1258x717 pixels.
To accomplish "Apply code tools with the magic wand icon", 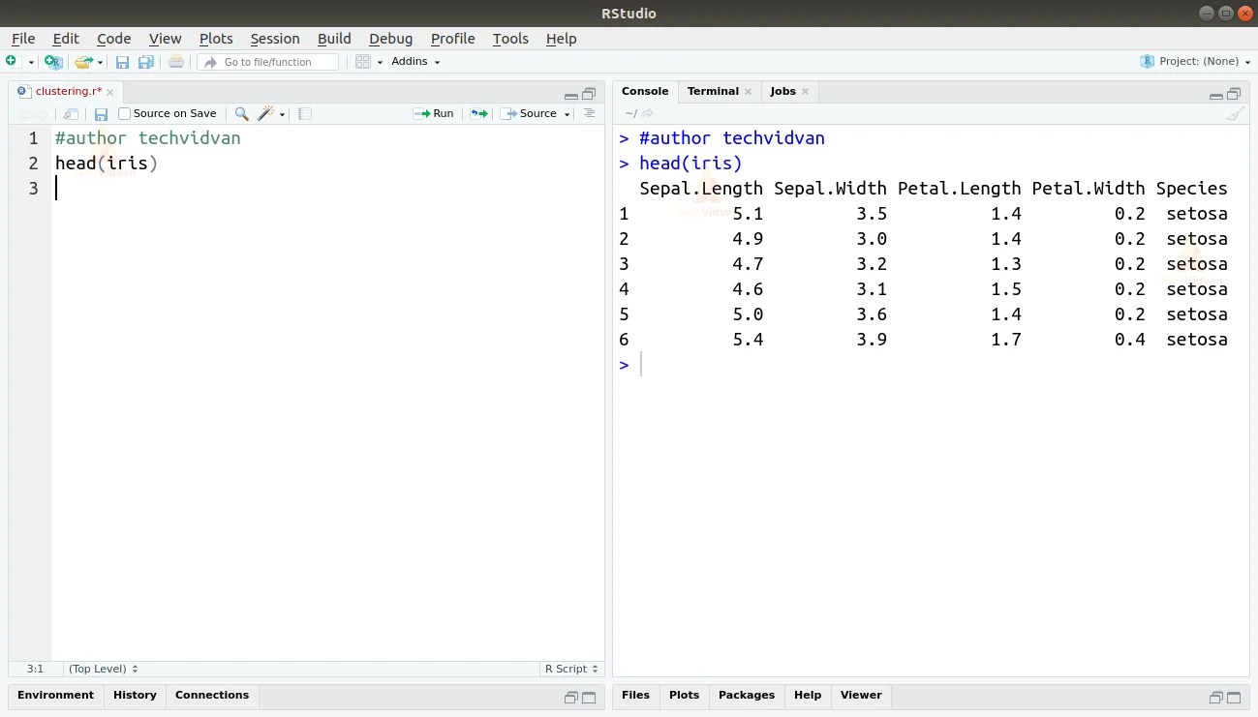I will pos(267,113).
